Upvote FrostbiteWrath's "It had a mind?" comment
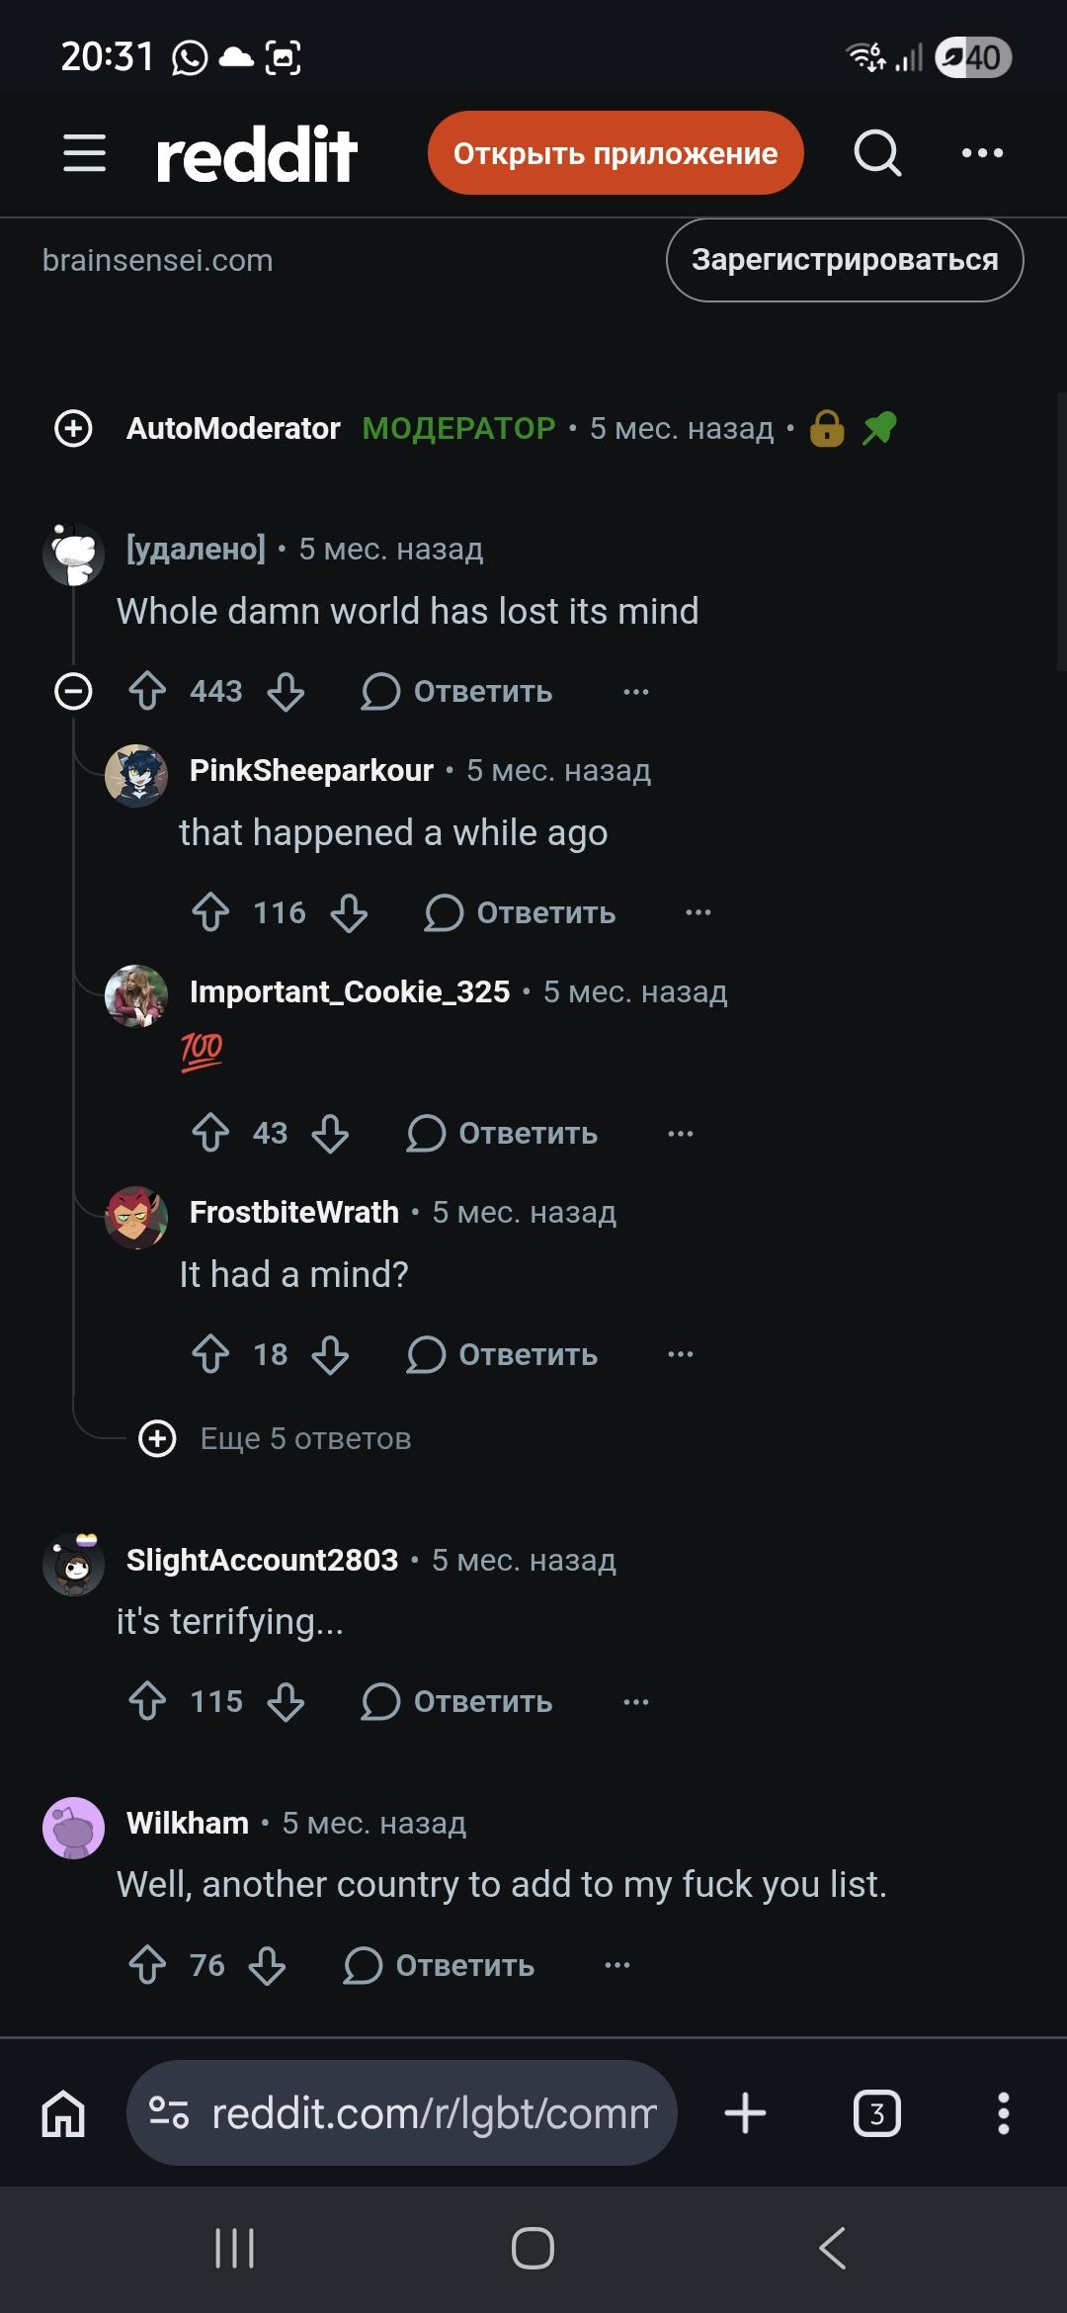The image size is (1067, 2313). click(210, 1354)
